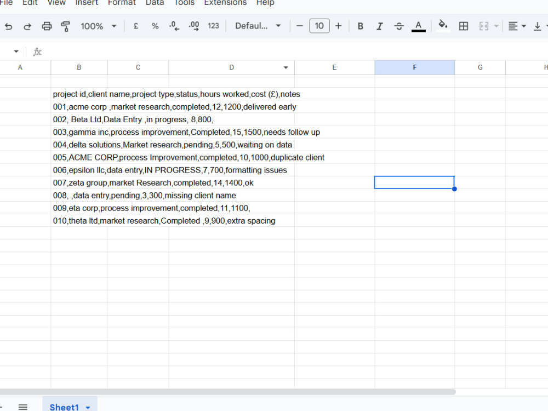Select highlighted column F header
The image size is (548, 411).
pyautogui.click(x=414, y=67)
